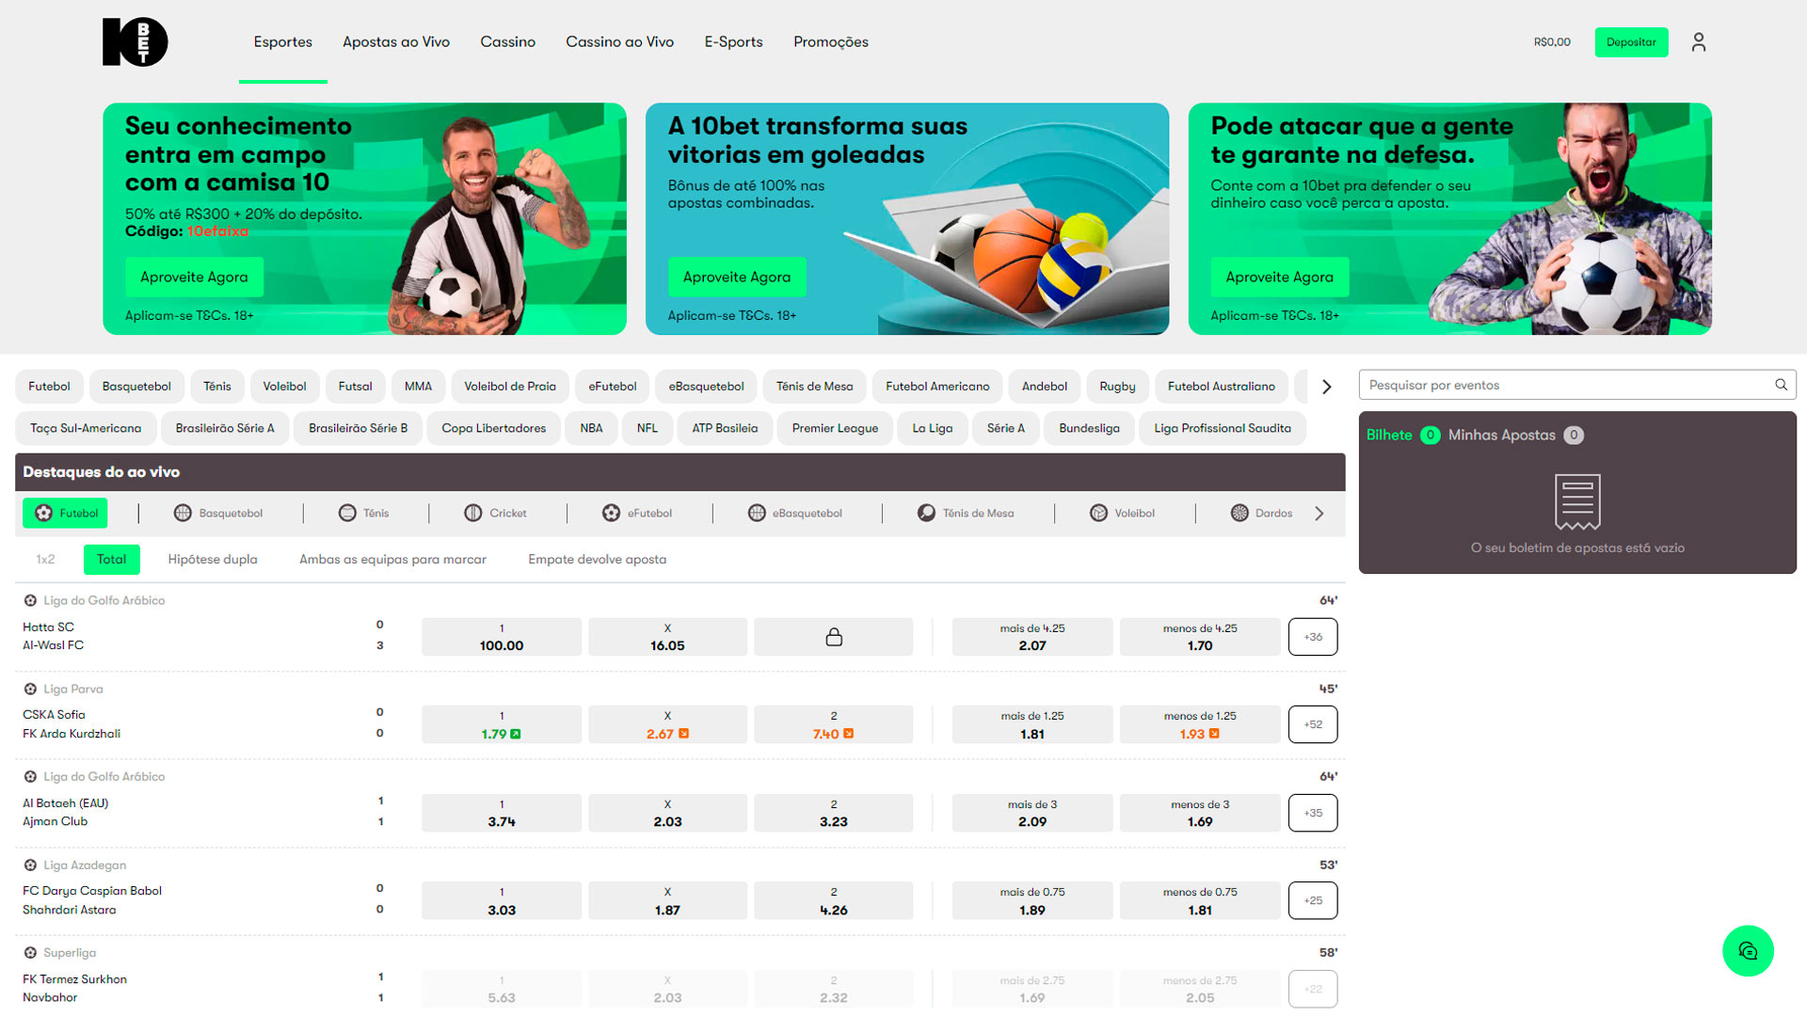Image resolution: width=1807 pixels, height=1016 pixels.
Task: Click Al Bataeh 3.74 win odds
Action: click(502, 813)
